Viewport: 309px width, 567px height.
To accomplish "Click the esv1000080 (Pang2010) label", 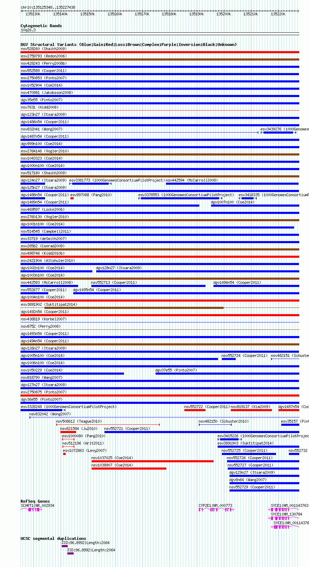I will point(84,436).
